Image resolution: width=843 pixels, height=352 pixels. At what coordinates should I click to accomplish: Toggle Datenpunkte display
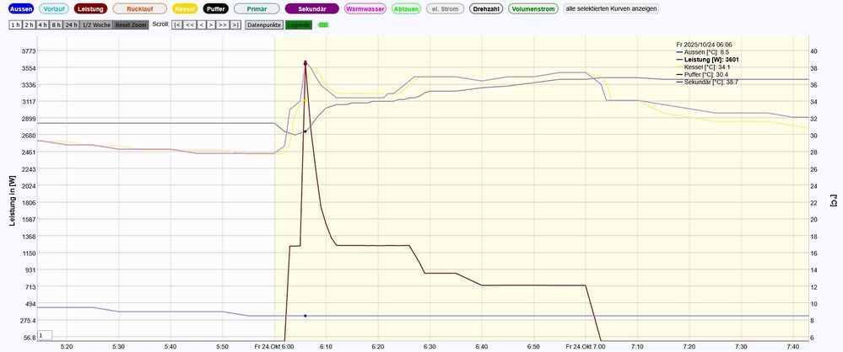pos(264,25)
